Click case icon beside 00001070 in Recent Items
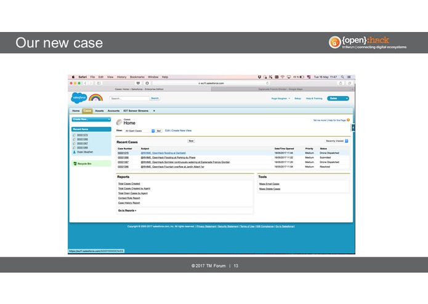This screenshot has height=304, width=428. 75,135
